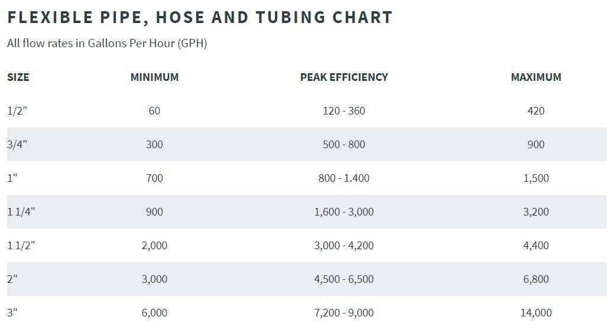This screenshot has height=336, width=616.
Task: Click minimum value 60
Action: [x=154, y=111]
